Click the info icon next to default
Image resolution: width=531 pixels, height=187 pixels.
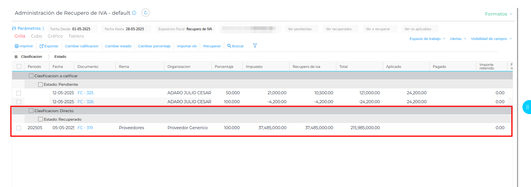(134, 13)
